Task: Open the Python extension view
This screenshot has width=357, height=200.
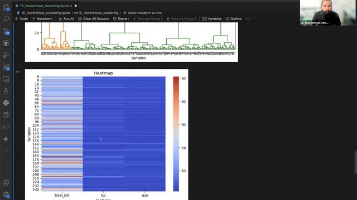Action: [6, 103]
